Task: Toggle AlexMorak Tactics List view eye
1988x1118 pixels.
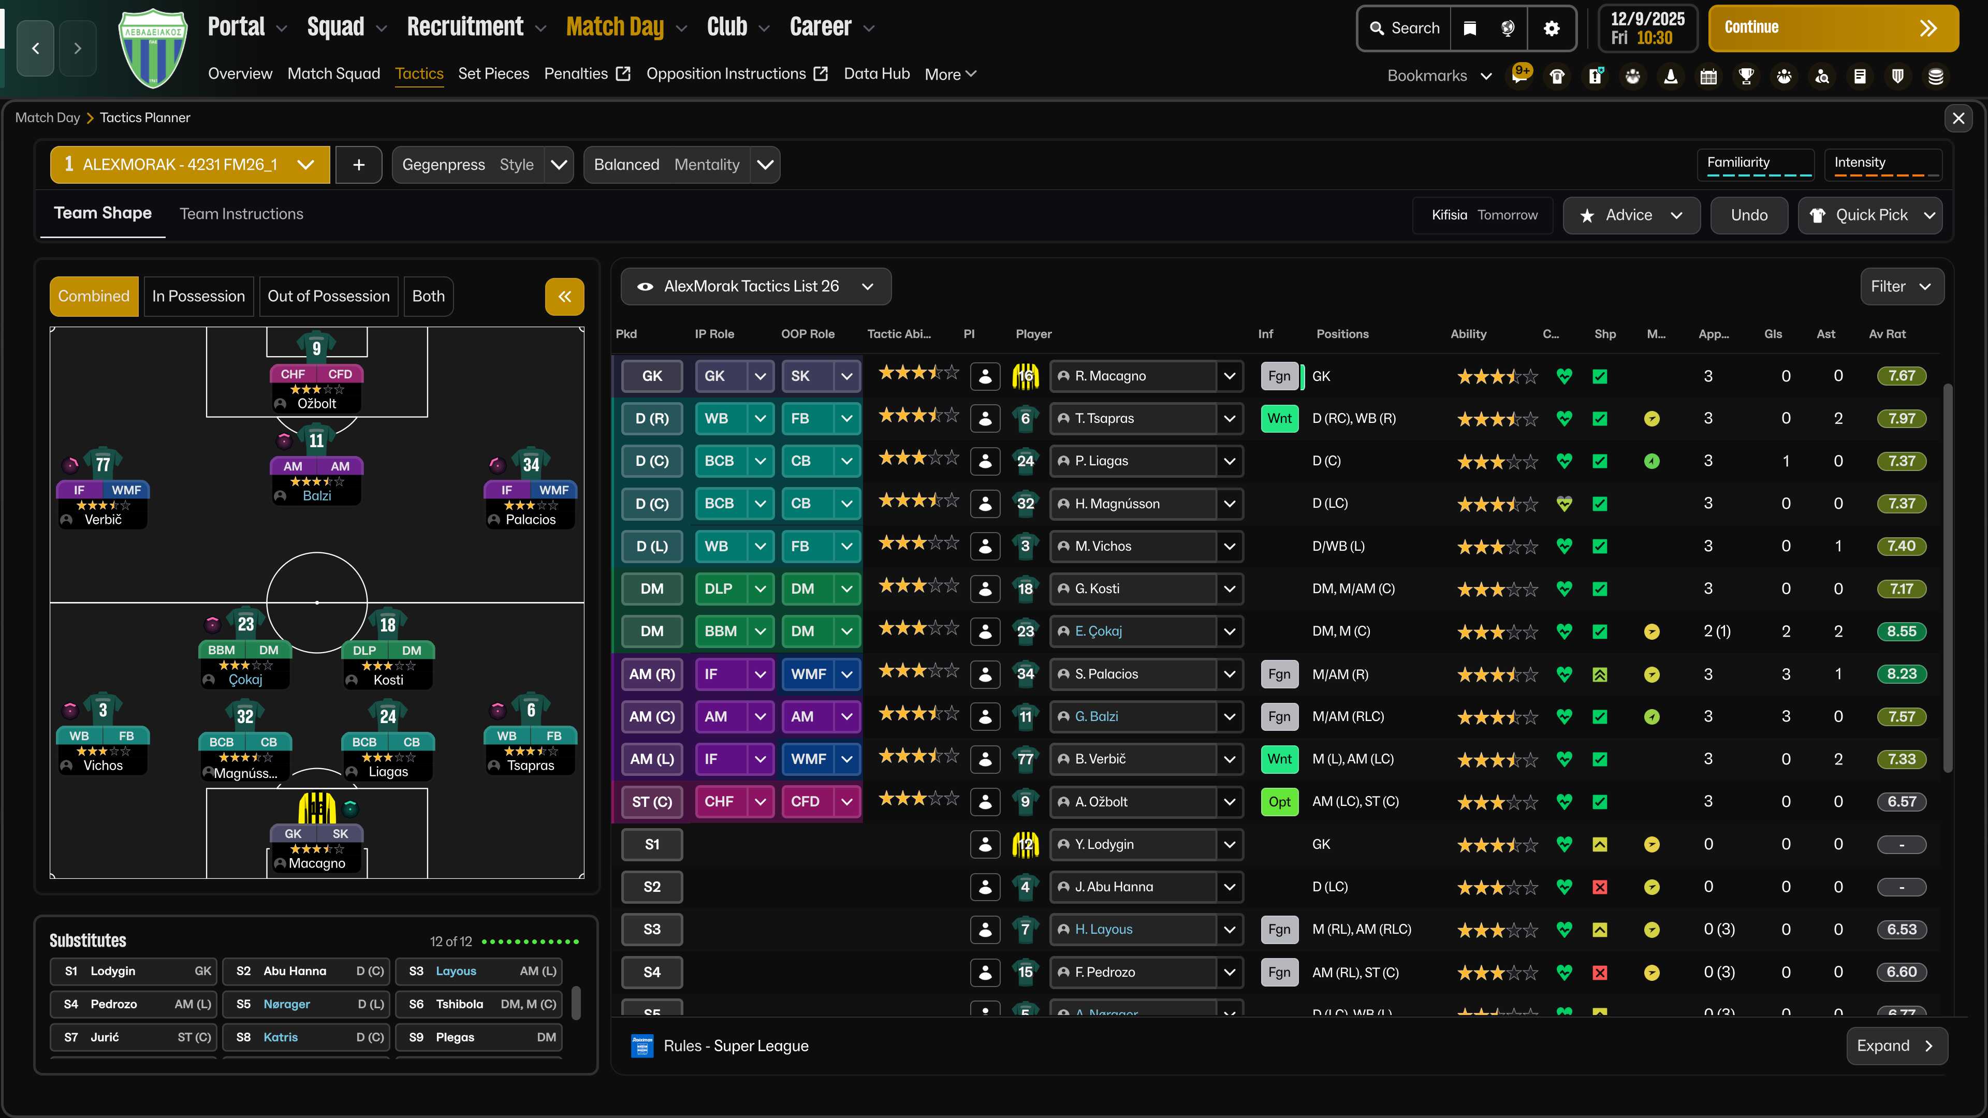Action: [645, 286]
